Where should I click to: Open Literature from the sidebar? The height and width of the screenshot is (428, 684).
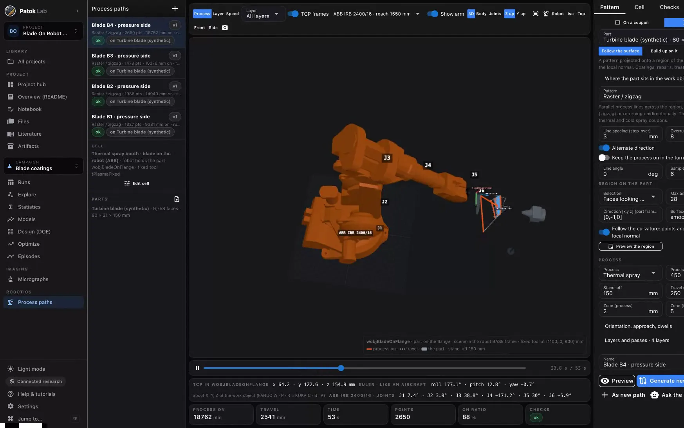pos(43,134)
